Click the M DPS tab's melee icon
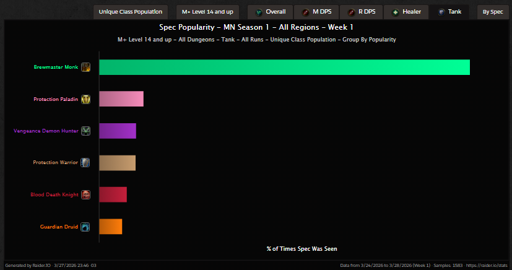512x270 pixels. pyautogui.click(x=306, y=12)
